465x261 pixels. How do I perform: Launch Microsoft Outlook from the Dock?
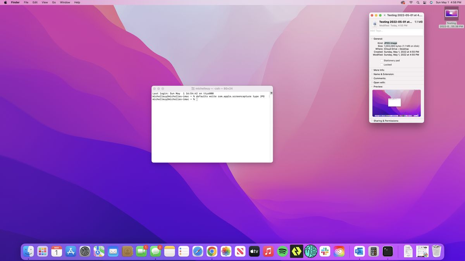(359, 251)
